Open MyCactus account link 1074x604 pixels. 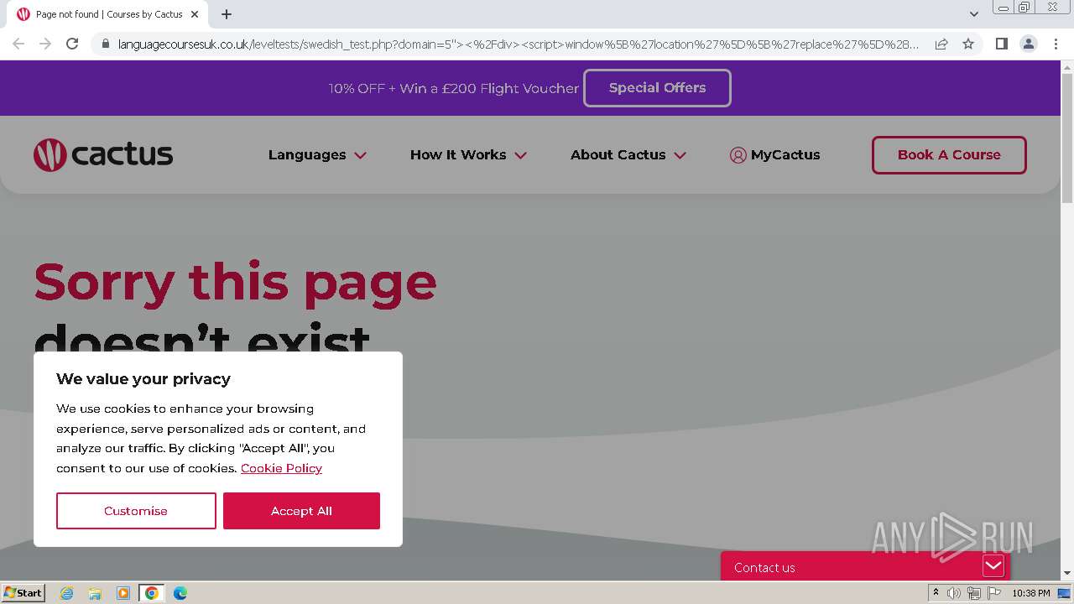click(x=785, y=155)
